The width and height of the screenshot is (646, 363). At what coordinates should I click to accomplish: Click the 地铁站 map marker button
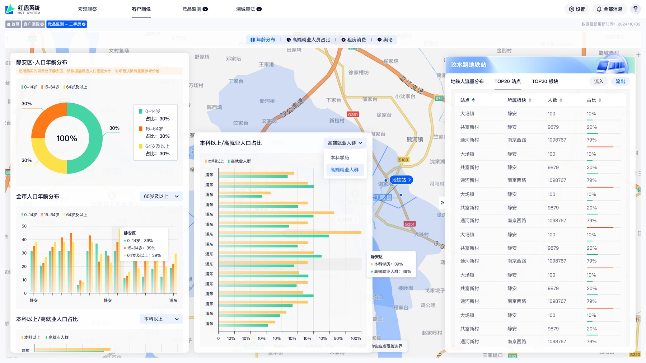pyautogui.click(x=401, y=180)
